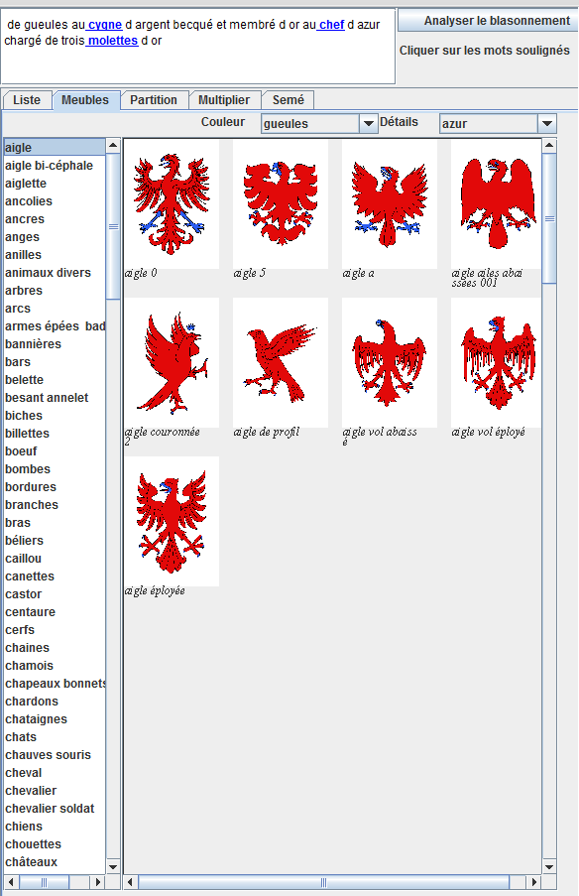579x896 pixels.
Task: Pick the 'aigle de profil' image
Action: coord(281,362)
